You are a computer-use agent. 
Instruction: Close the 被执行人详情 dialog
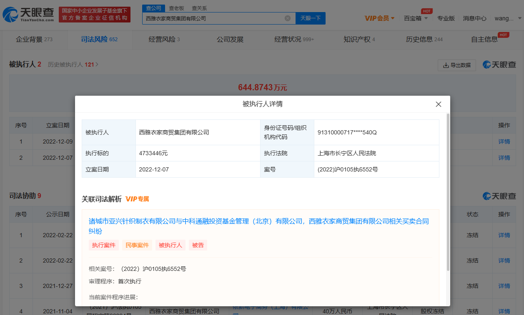[x=438, y=104]
